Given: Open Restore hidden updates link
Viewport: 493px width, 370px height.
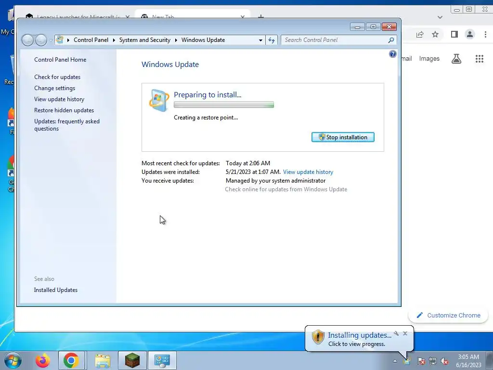Looking at the screenshot, I should tap(64, 110).
